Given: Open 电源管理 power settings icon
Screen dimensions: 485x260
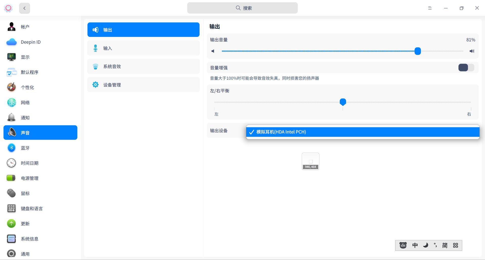Looking at the screenshot, I should point(11,178).
